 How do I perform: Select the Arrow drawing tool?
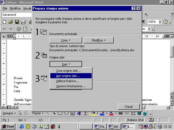pyautogui.click(x=54, y=113)
